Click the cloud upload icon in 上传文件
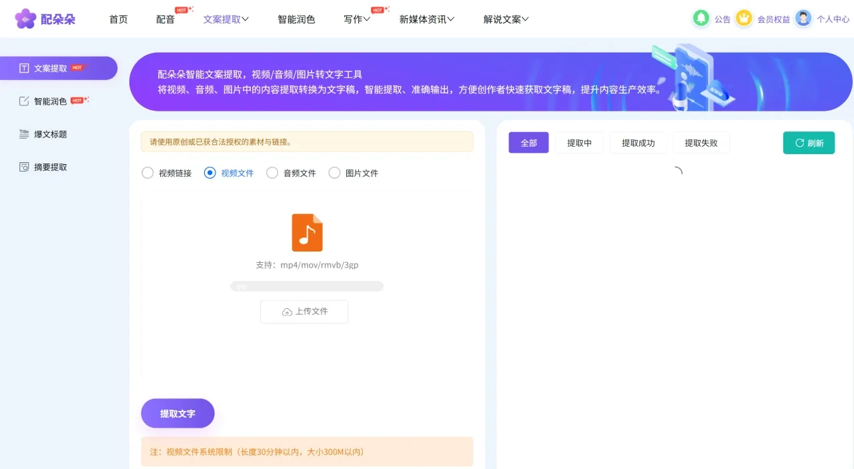 point(287,312)
